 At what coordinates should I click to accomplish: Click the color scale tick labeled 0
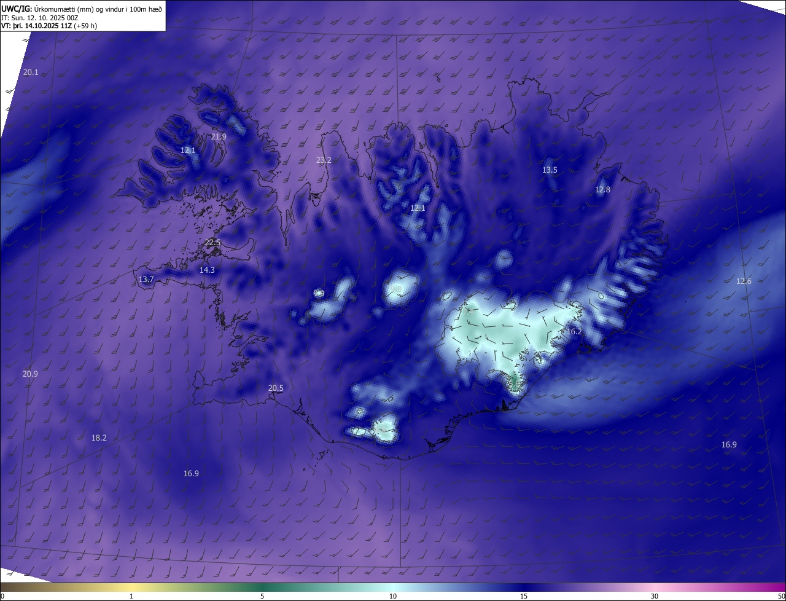pos(2,597)
